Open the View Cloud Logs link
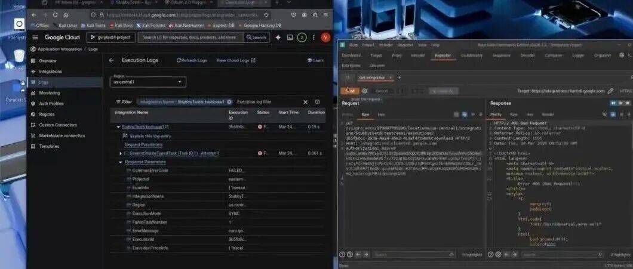633x269 pixels. point(236,60)
